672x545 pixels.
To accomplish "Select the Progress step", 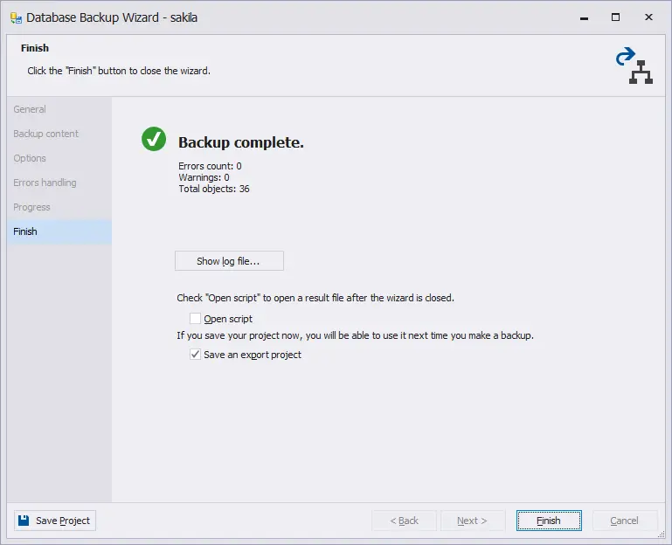I will coord(59,207).
